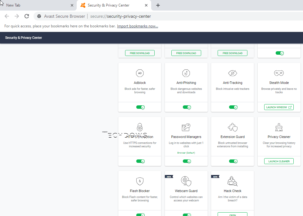Click the Browser (Default) label
Viewport: 303px width, 216px height.
click(x=186, y=153)
